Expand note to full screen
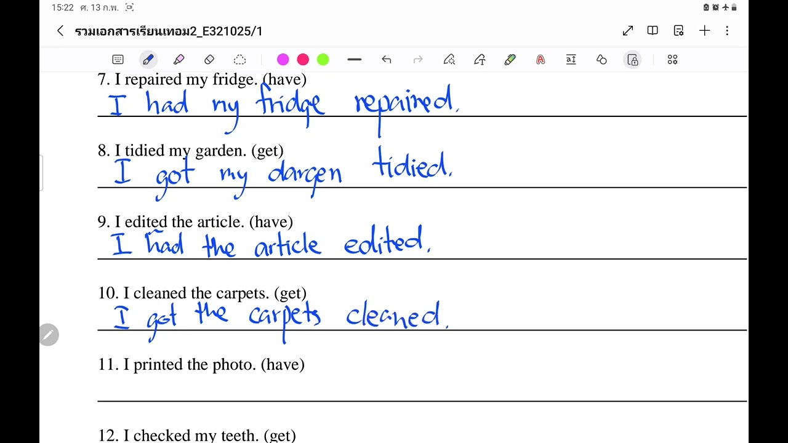This screenshot has height=443, width=788. click(628, 31)
